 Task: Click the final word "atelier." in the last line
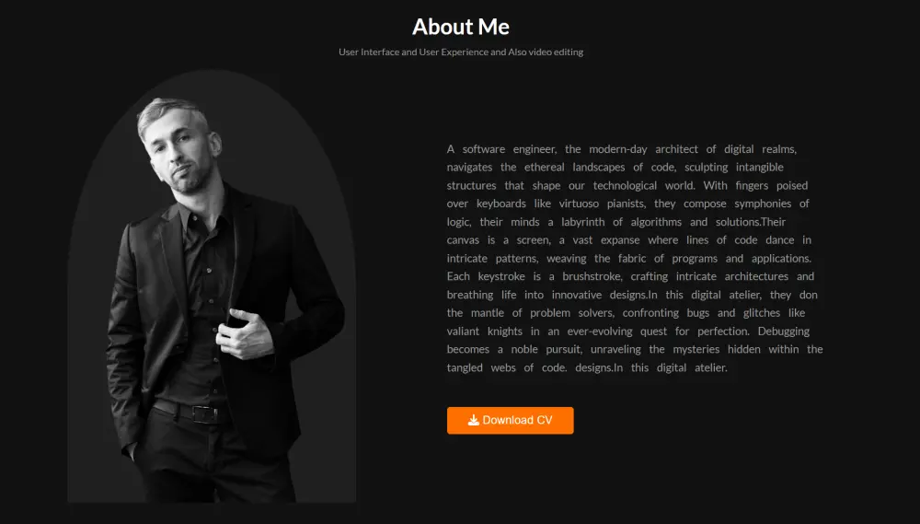point(711,367)
